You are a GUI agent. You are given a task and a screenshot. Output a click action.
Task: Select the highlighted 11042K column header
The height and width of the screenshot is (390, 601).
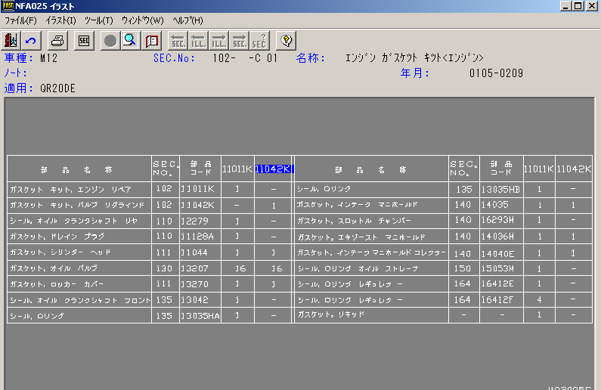pyautogui.click(x=274, y=169)
